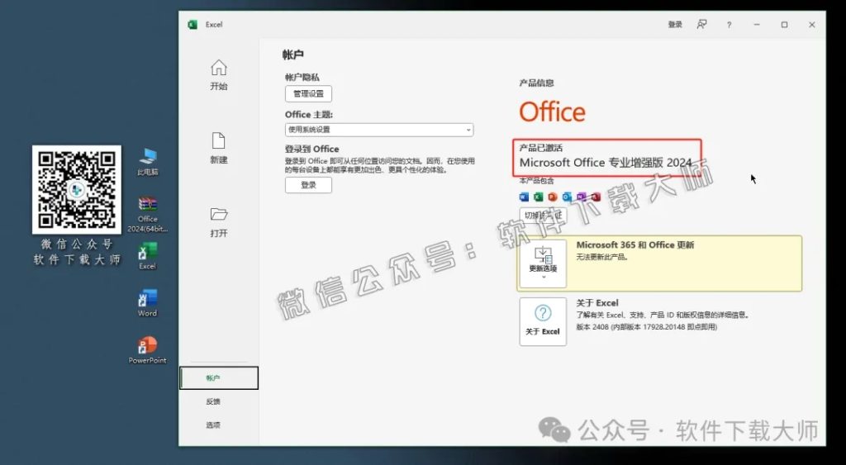
Task: Open the 开始 (Home) page icon
Action: 218,68
